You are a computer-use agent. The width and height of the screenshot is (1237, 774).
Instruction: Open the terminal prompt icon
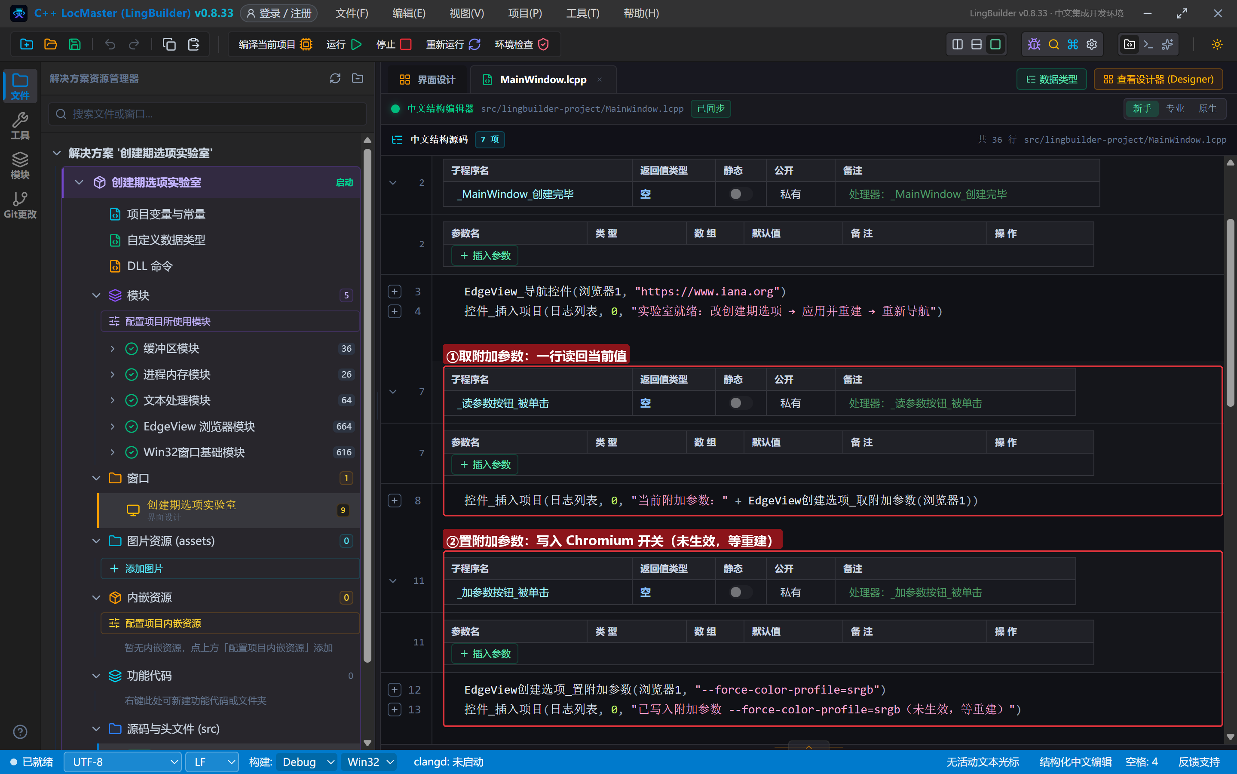1148,45
